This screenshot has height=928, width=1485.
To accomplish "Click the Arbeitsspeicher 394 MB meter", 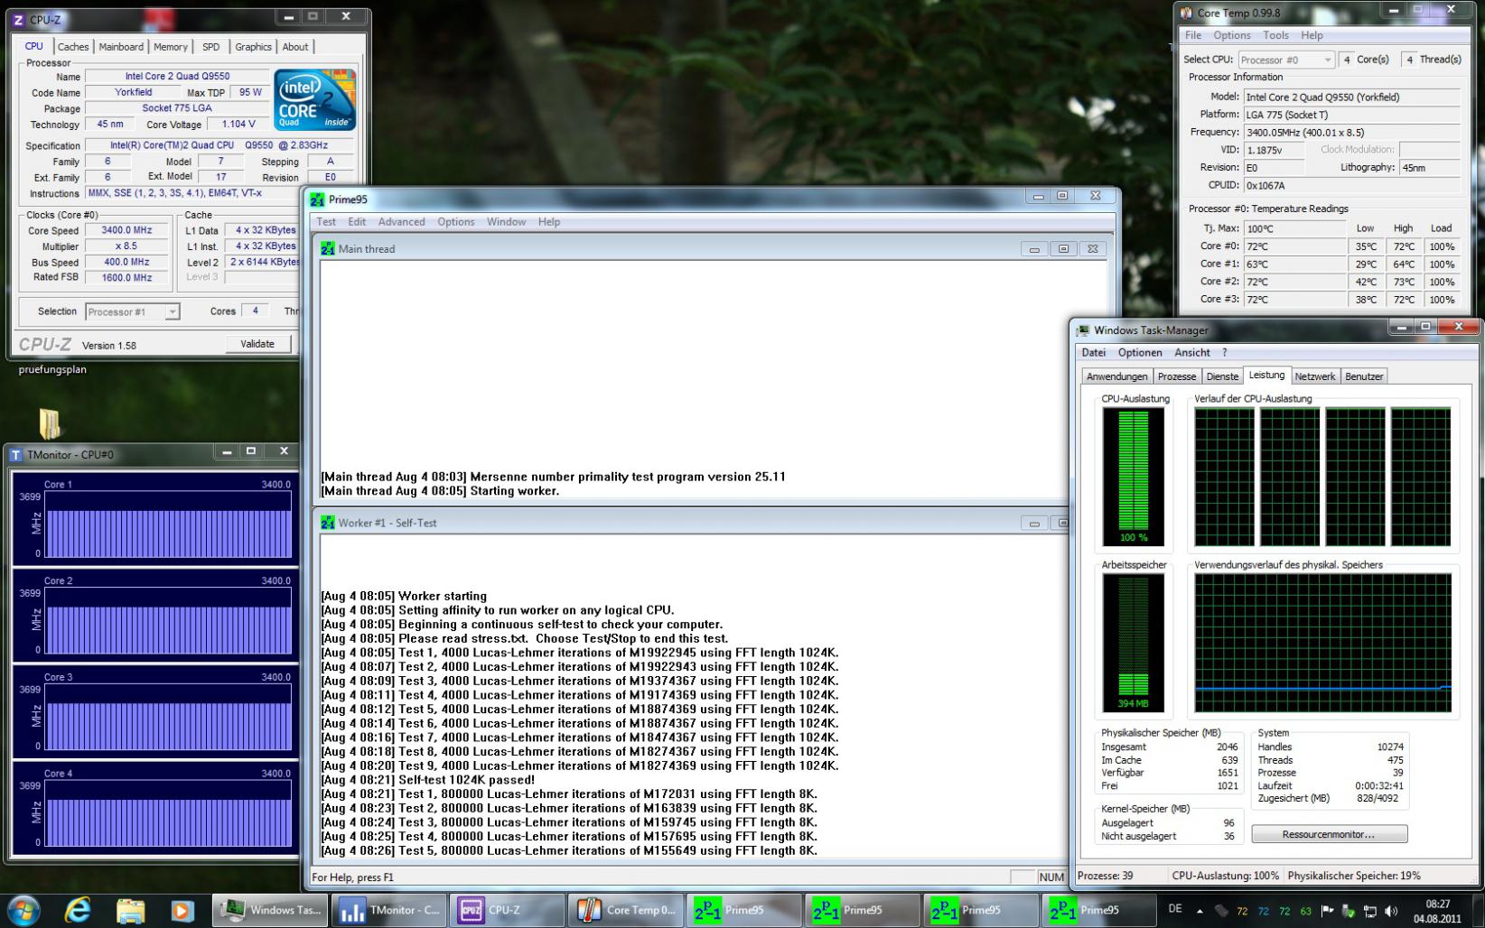I will pos(1133,643).
